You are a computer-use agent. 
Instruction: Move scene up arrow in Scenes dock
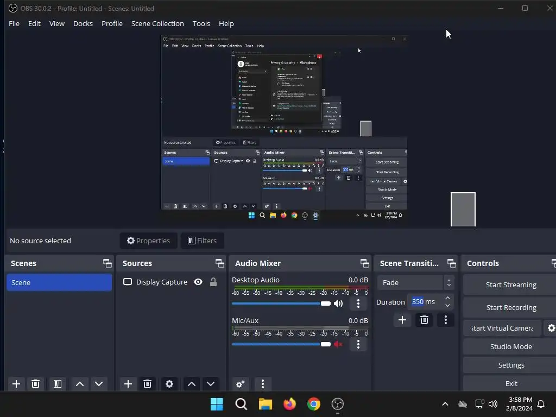pyautogui.click(x=80, y=384)
